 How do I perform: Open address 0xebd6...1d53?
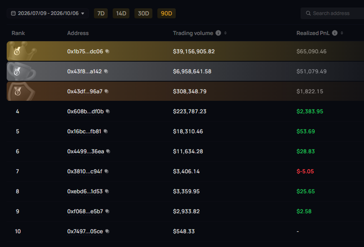click(x=85, y=191)
